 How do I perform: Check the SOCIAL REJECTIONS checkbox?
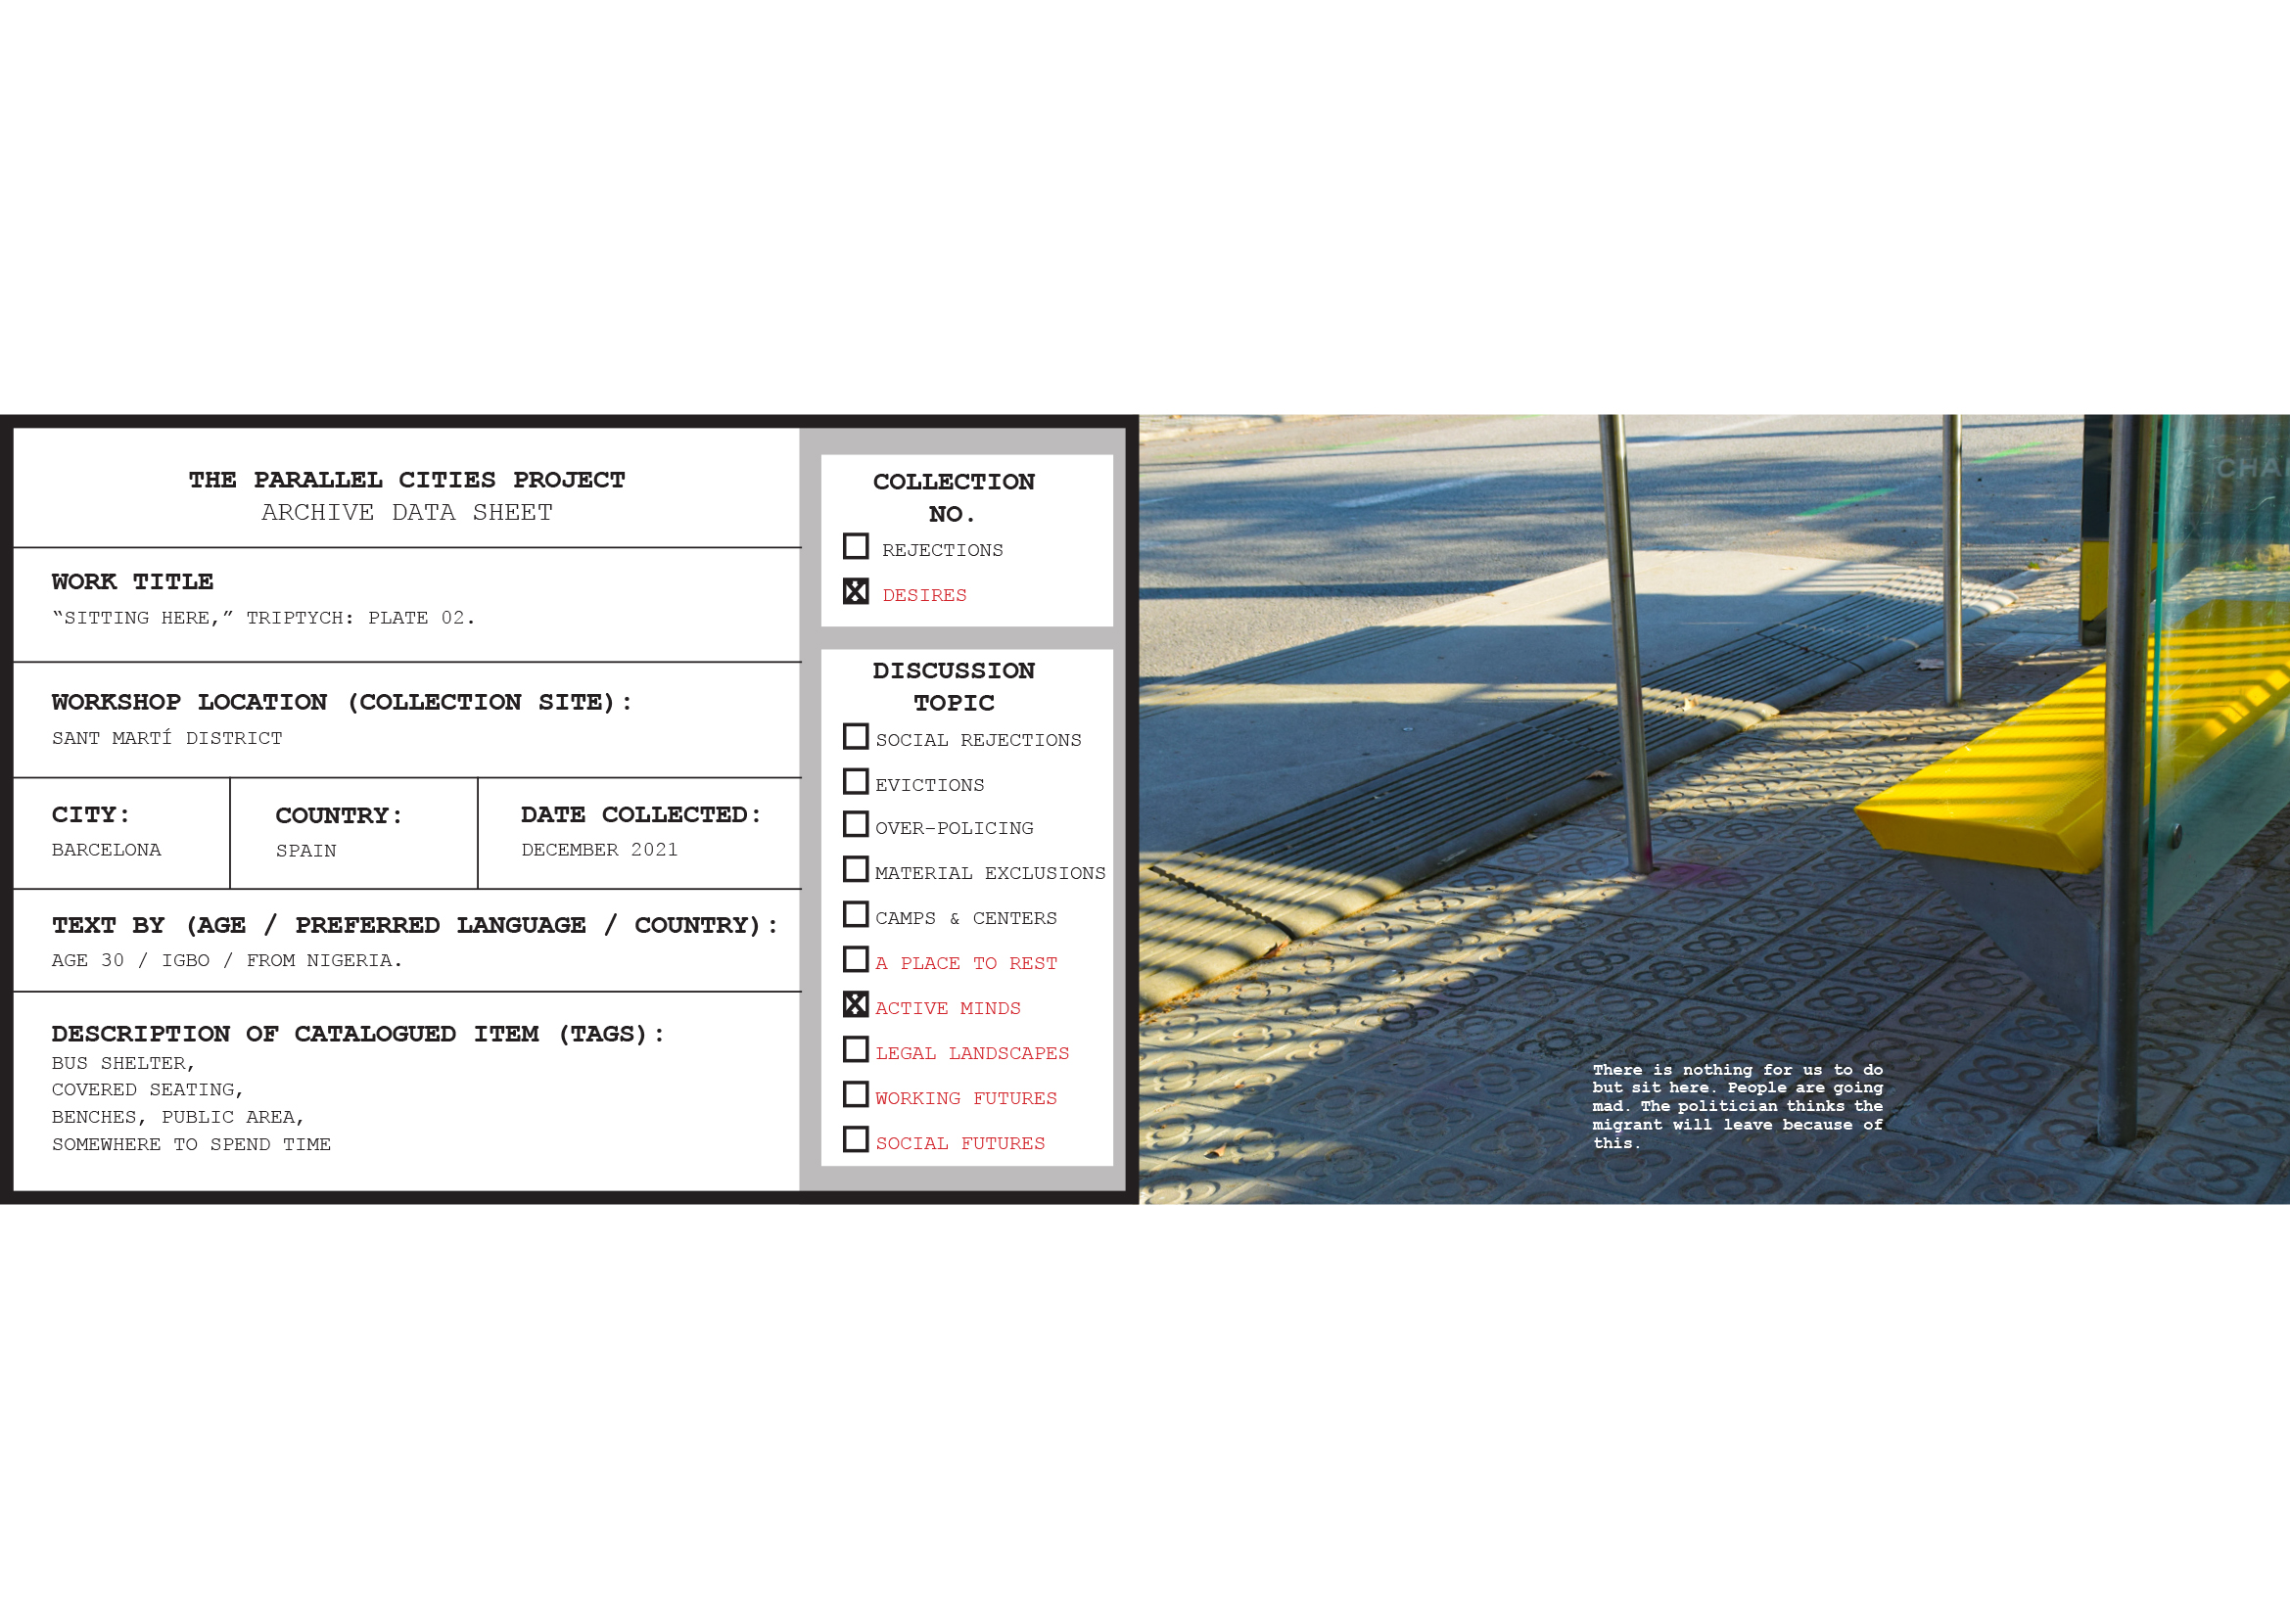pyautogui.click(x=855, y=736)
